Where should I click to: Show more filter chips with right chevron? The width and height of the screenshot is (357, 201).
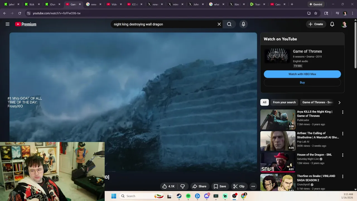pyautogui.click(x=339, y=102)
